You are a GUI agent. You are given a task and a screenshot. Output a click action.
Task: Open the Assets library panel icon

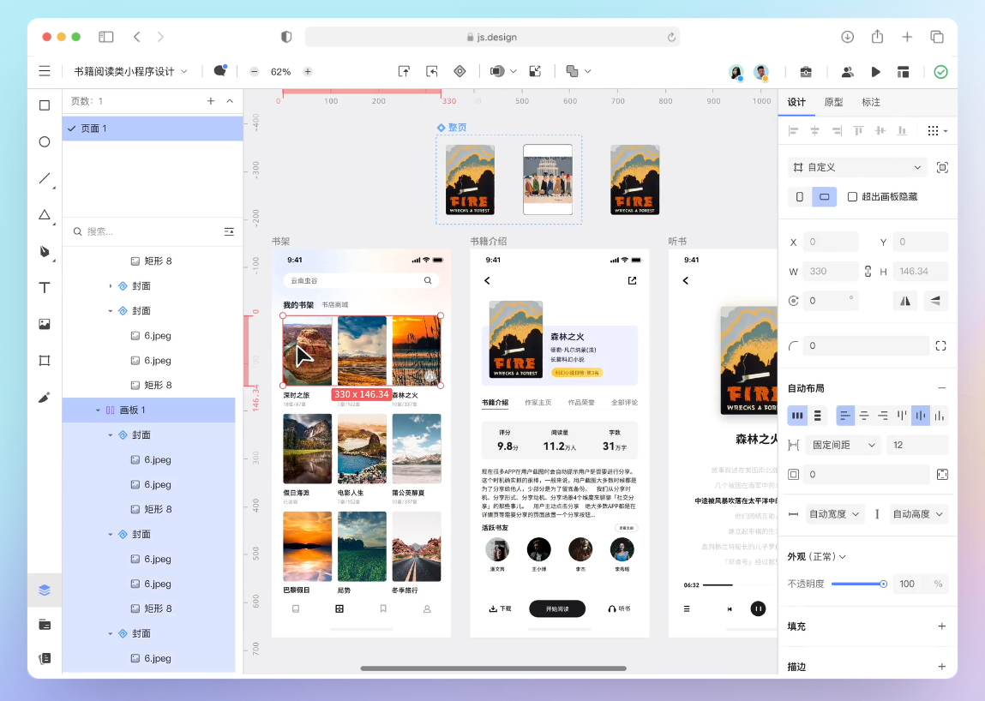[44, 625]
